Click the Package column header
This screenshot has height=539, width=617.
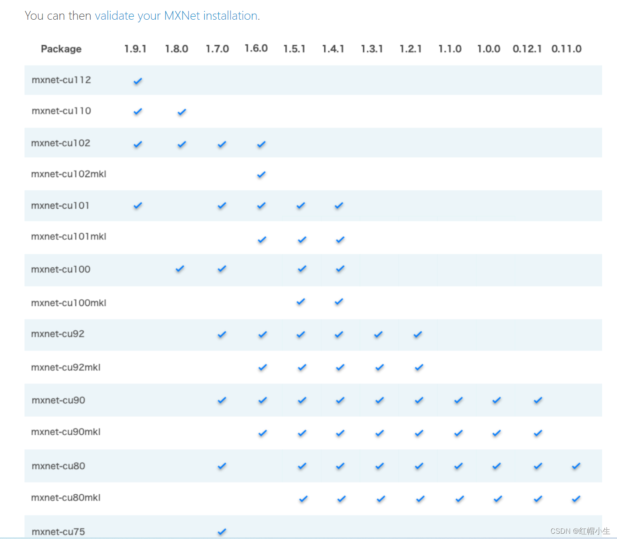point(61,49)
